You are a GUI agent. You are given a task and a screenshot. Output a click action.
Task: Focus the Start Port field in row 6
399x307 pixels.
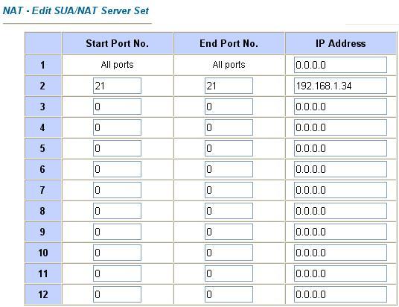(117, 169)
